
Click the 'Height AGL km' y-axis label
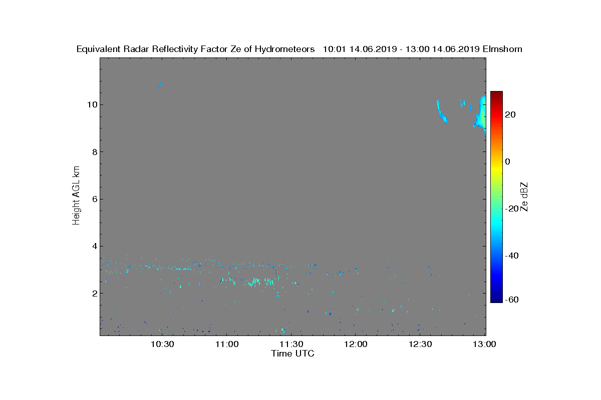[76, 196]
